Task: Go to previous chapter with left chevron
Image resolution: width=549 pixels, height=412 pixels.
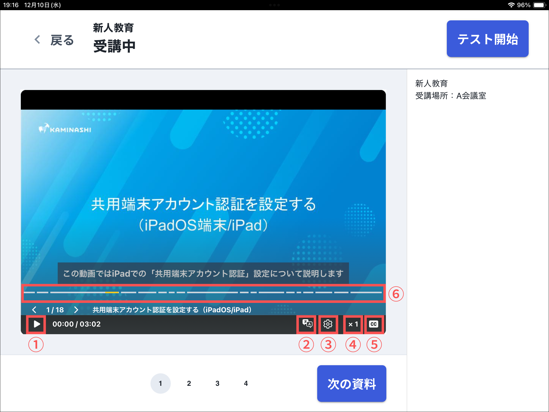Action: click(34, 310)
